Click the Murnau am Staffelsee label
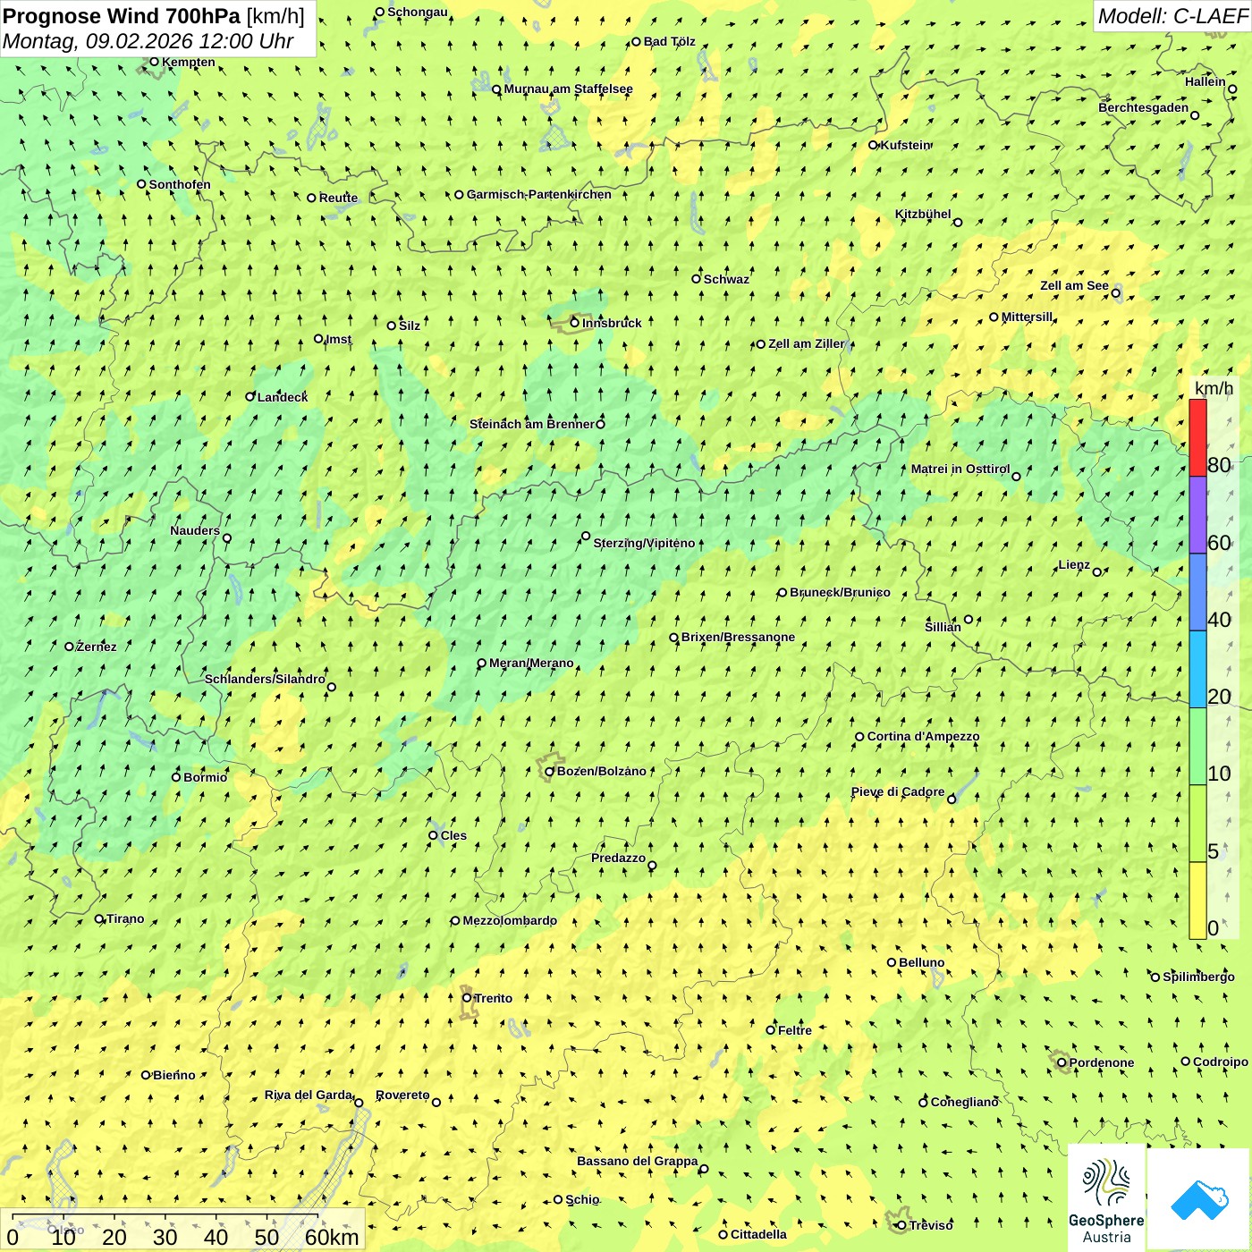This screenshot has height=1252, width=1252. click(x=568, y=89)
